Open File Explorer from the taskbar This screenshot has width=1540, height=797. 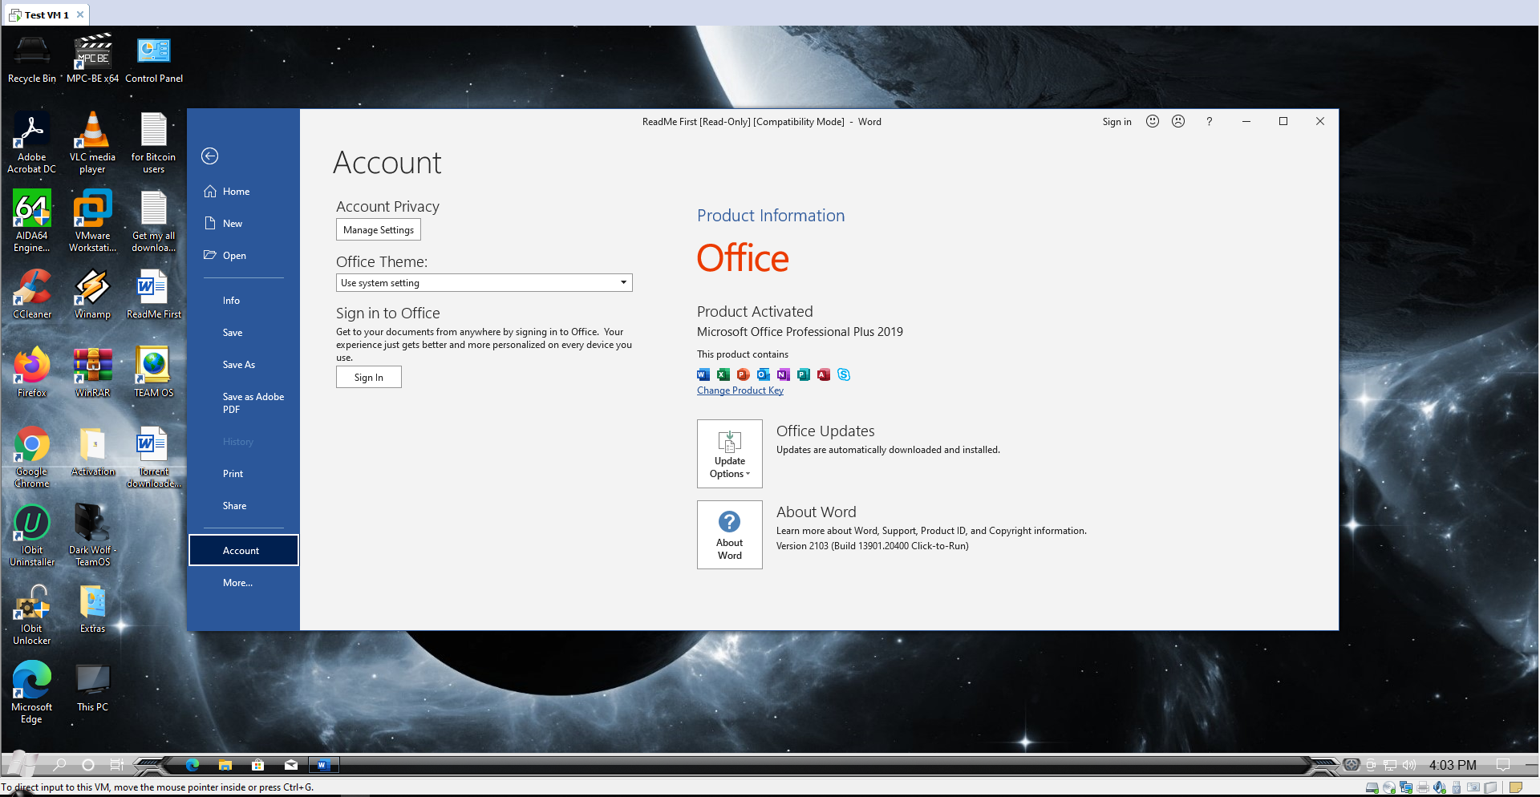[225, 765]
